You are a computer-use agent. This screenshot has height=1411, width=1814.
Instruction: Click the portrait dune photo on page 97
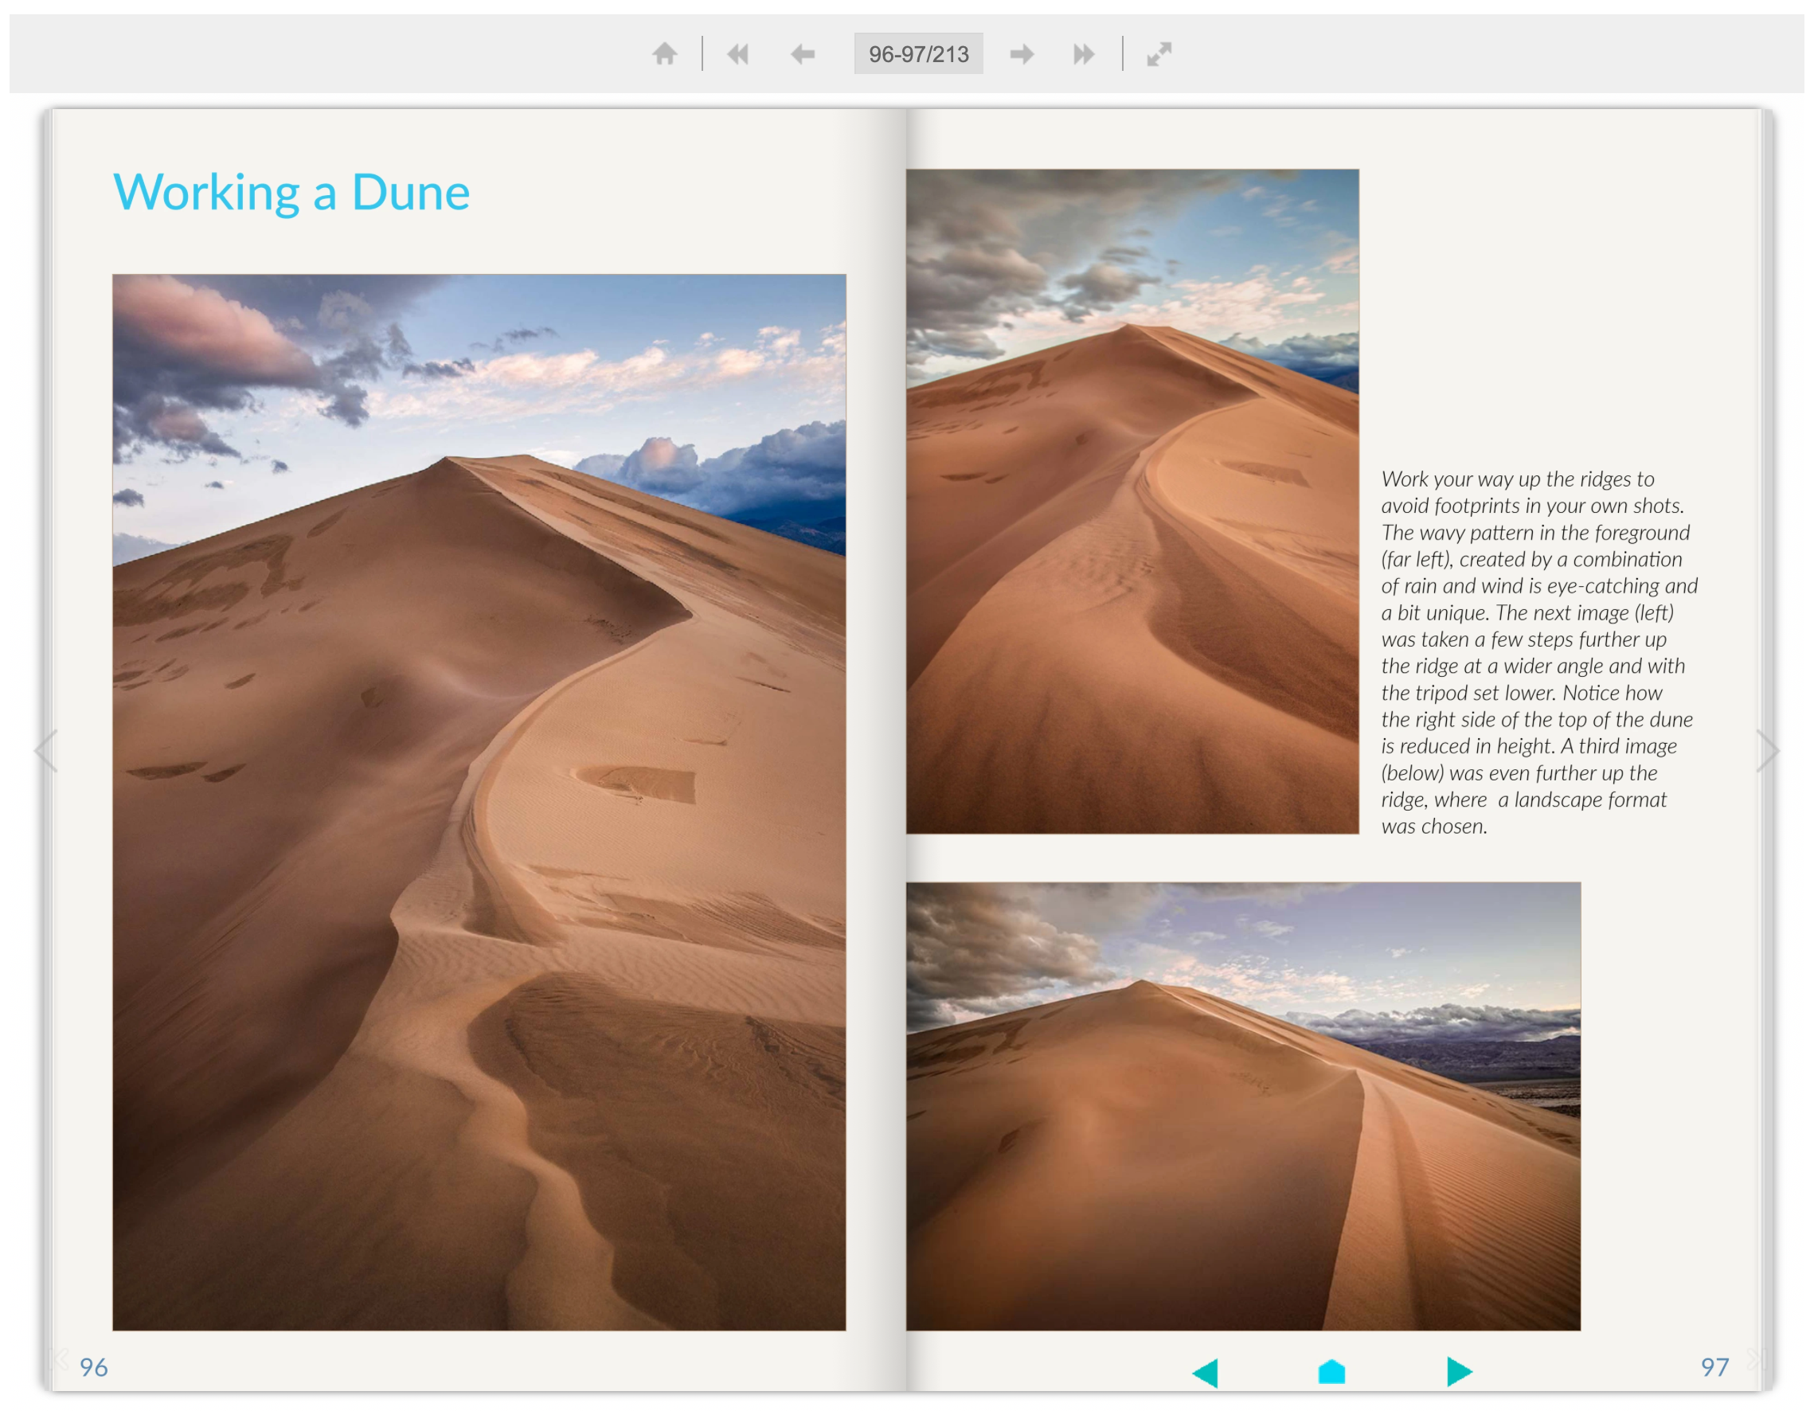[1132, 502]
